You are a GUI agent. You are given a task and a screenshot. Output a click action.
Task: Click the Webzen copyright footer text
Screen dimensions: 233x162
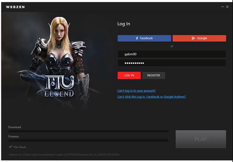(x=64, y=154)
